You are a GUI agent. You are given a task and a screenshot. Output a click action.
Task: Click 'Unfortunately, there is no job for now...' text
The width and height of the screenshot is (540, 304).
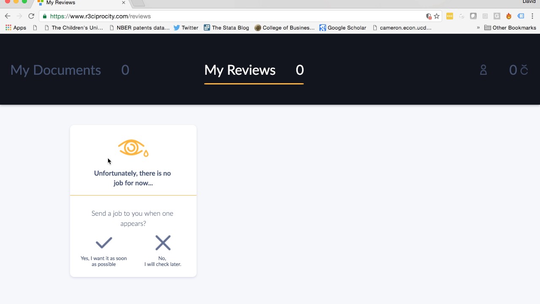(x=133, y=178)
